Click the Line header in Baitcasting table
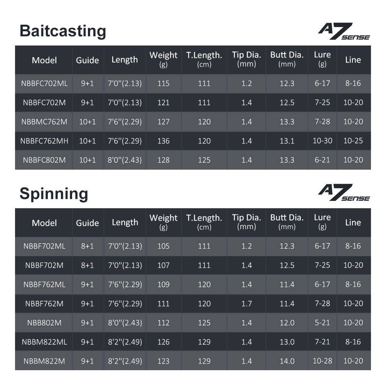This screenshot has width=386, height=386. point(353,60)
